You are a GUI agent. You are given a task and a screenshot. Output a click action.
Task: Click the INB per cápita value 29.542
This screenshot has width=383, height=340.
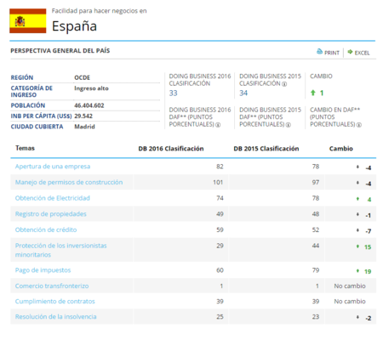tap(83, 116)
